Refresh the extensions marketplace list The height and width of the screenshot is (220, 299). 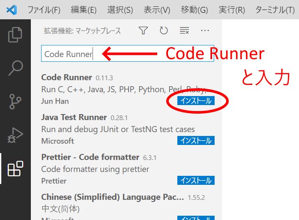pos(164,30)
